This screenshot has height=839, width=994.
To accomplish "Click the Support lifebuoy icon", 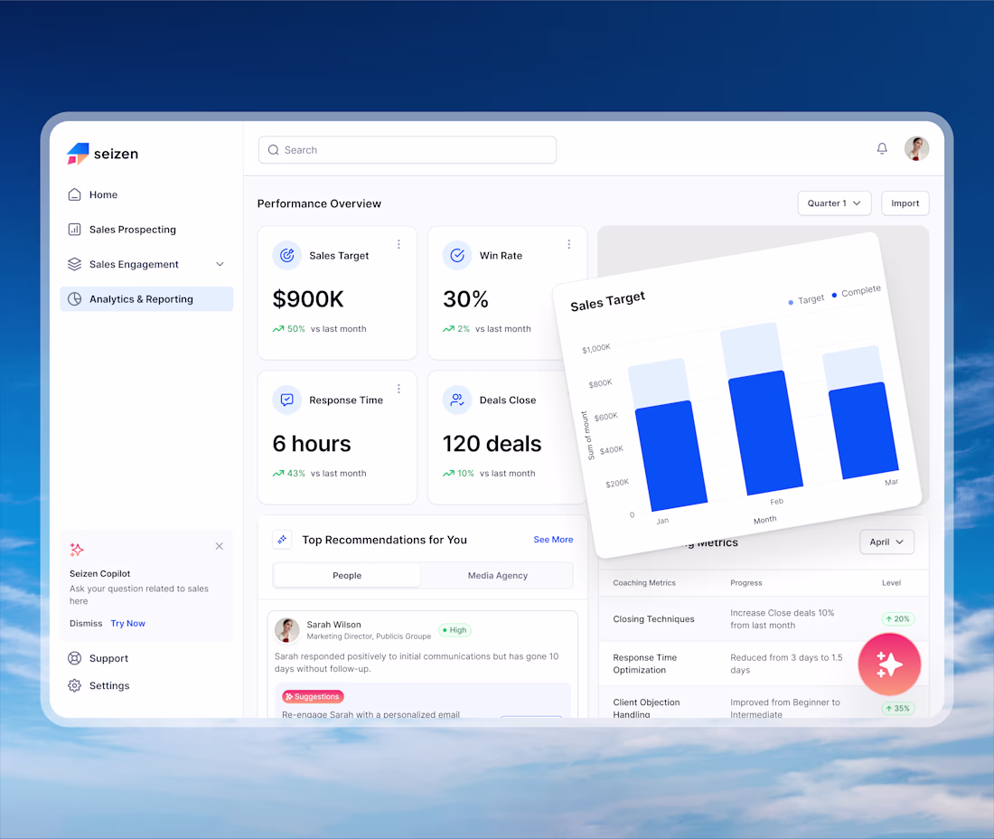I will (74, 658).
